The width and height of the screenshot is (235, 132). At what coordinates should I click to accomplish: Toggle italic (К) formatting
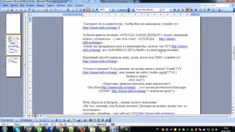pos(178,10)
